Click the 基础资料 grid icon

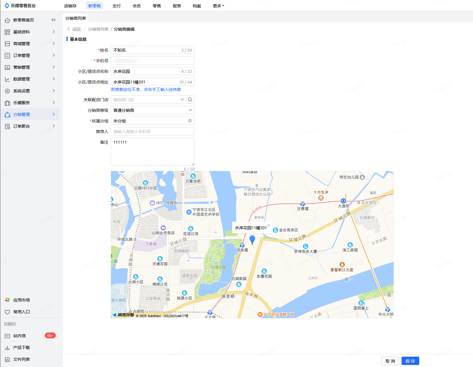pyautogui.click(x=7, y=32)
